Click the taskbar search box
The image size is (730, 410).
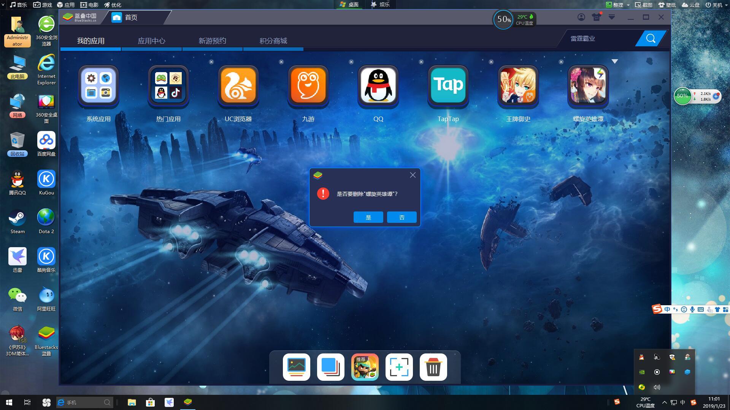pyautogui.click(x=84, y=402)
